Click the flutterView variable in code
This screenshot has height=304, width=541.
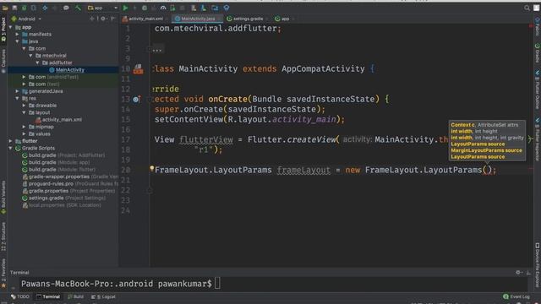[x=206, y=140]
